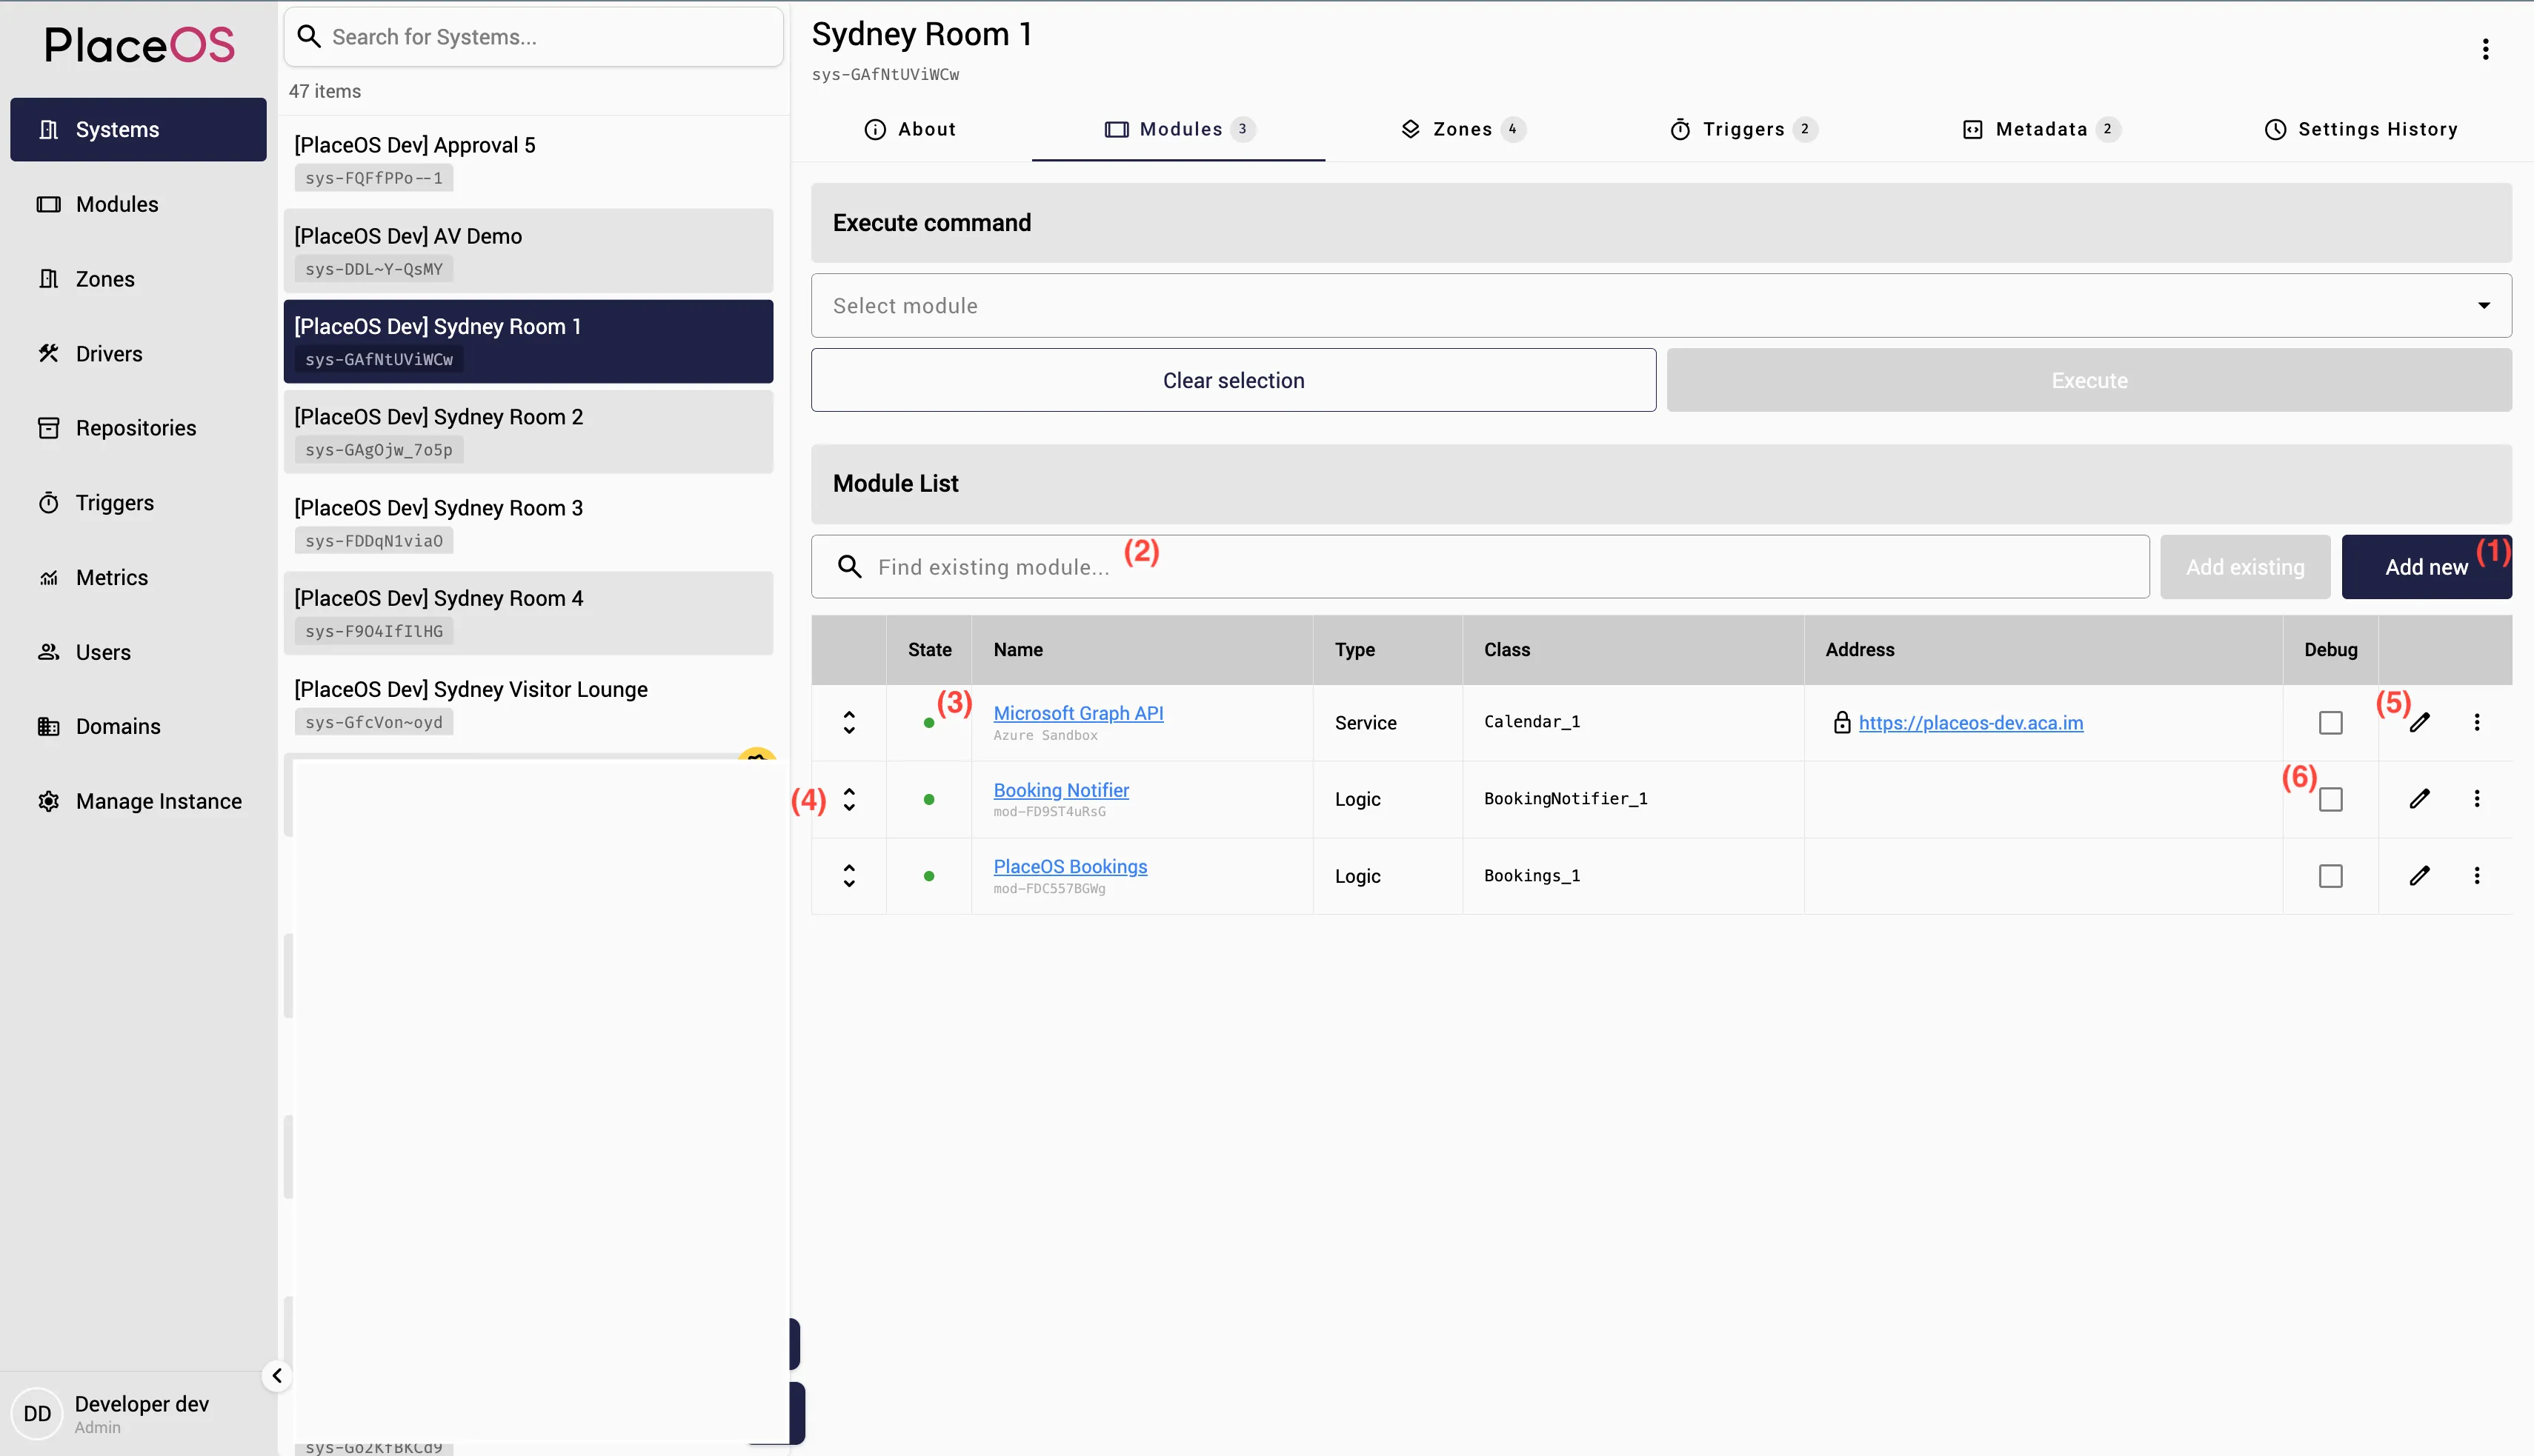Collapse sidebar with the chevron arrow button
Viewport: 2534px width, 1456px height.
[x=277, y=1376]
